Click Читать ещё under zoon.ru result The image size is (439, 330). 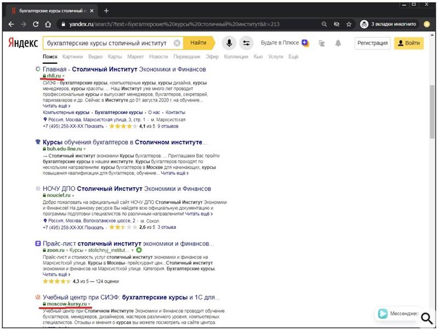point(57,275)
